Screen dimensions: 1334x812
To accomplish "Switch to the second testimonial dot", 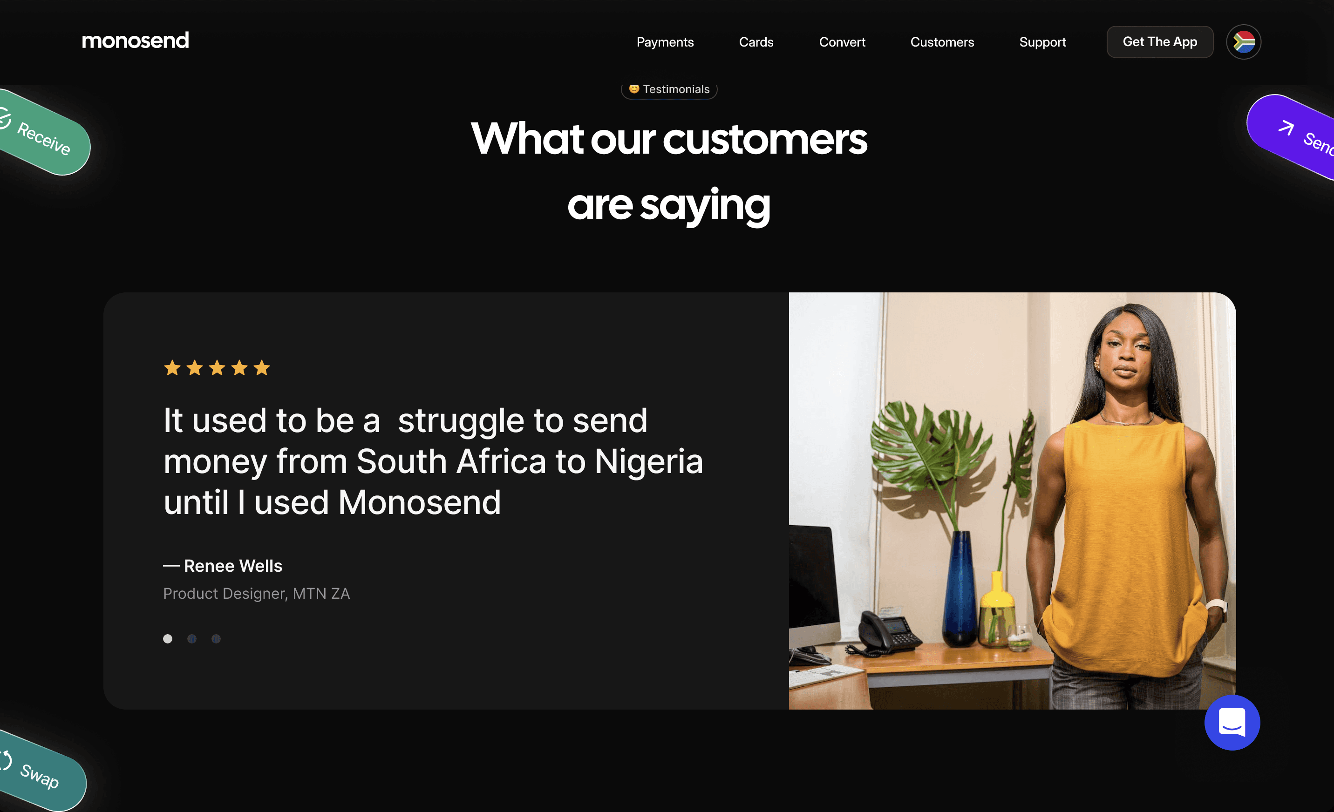I will 191,639.
